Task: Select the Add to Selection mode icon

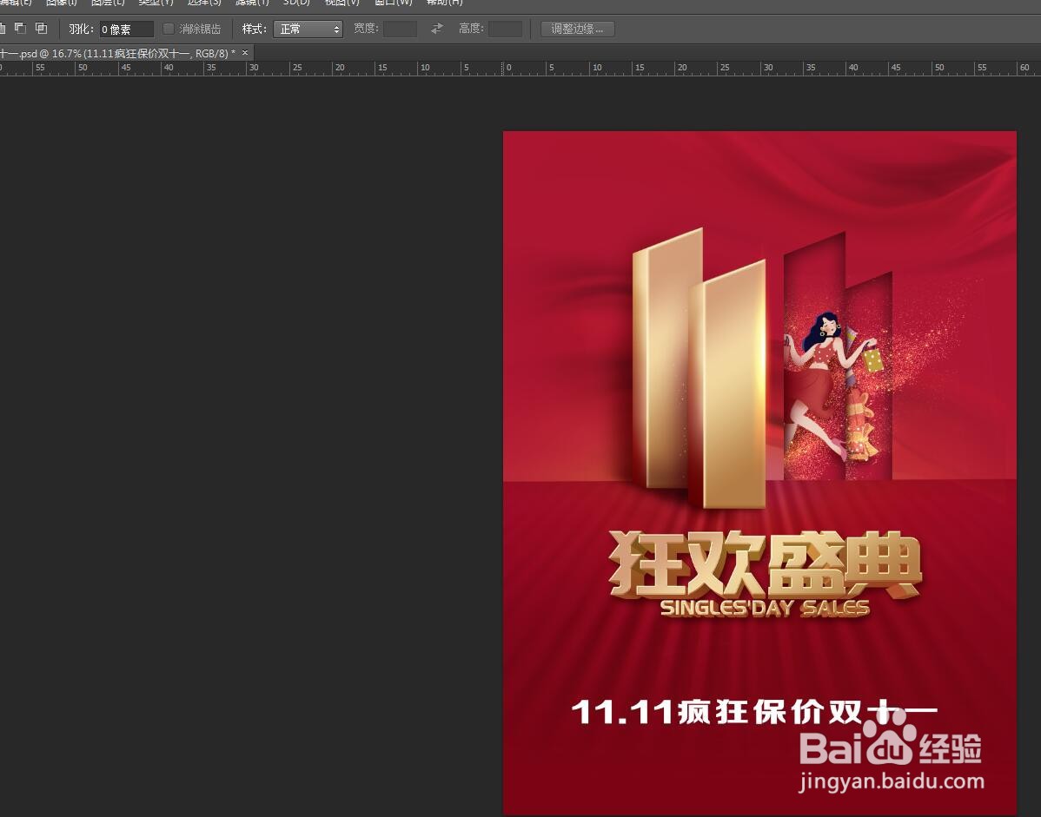Action: point(3,28)
